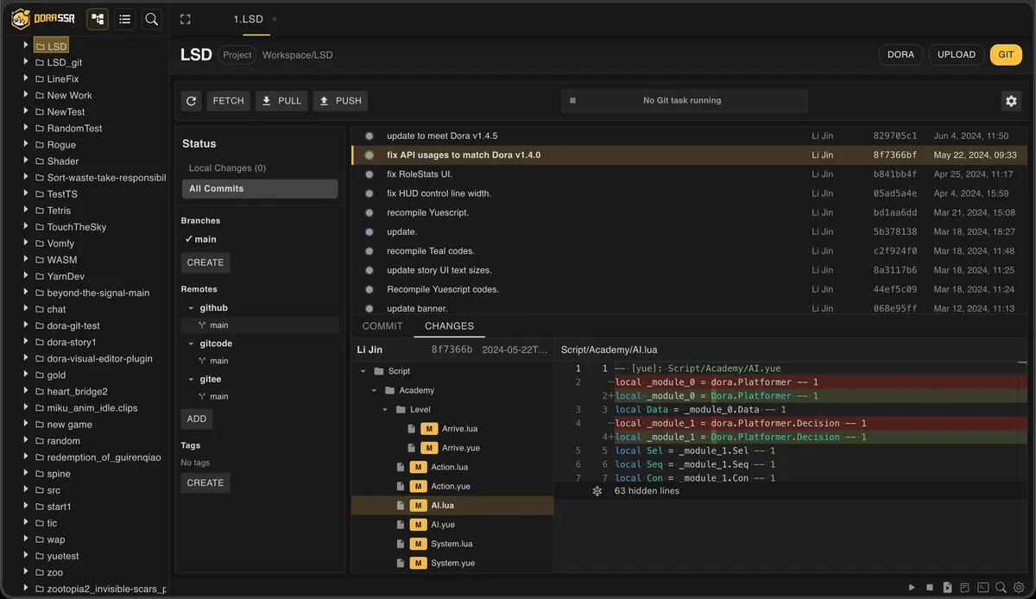Run the project with the play icon
Image resolution: width=1036 pixels, height=599 pixels.
click(911, 588)
